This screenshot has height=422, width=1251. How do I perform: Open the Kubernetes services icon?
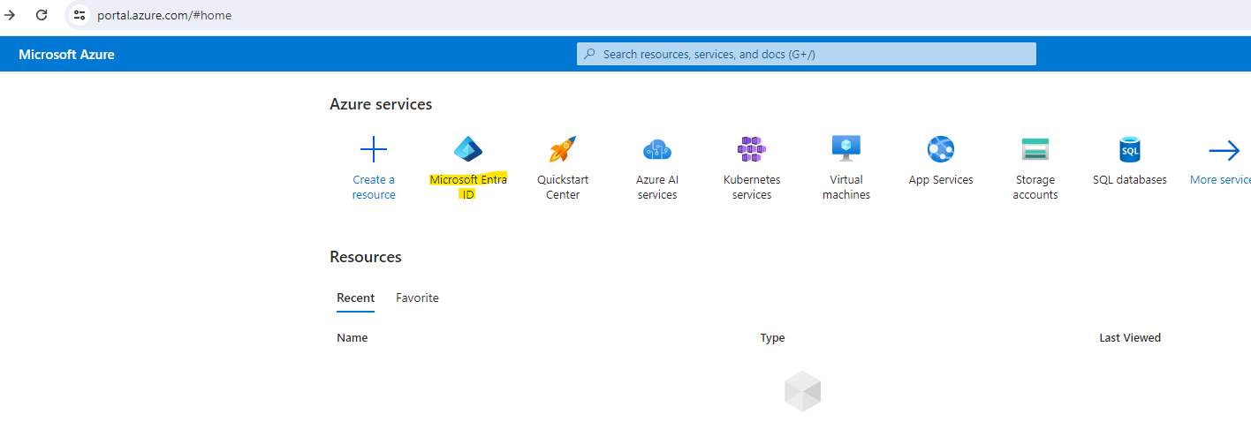(x=752, y=149)
